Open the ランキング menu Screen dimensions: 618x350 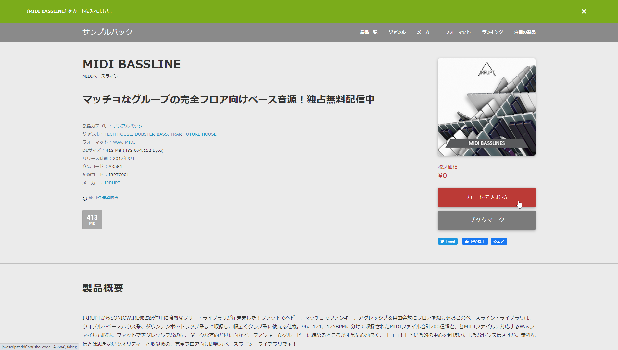click(492, 32)
